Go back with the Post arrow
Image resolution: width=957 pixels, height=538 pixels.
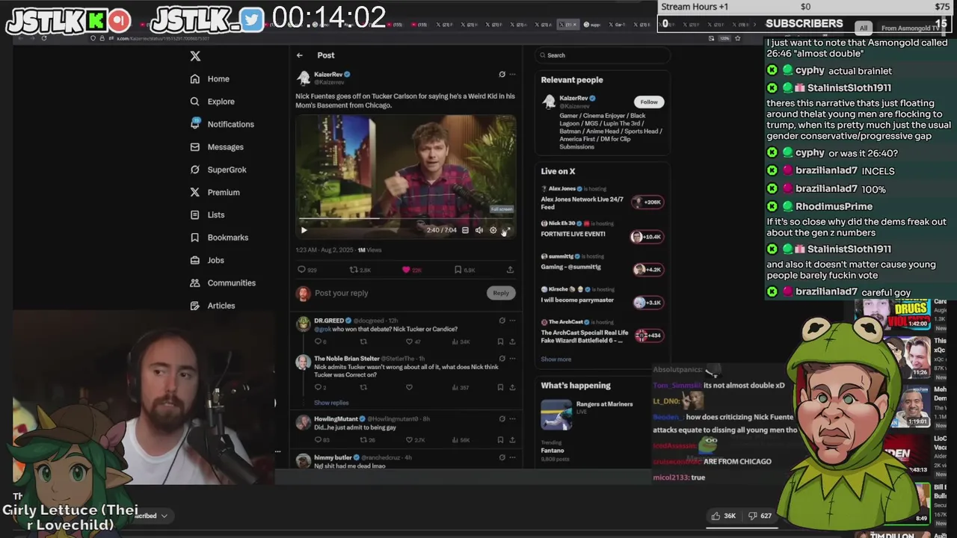(300, 55)
